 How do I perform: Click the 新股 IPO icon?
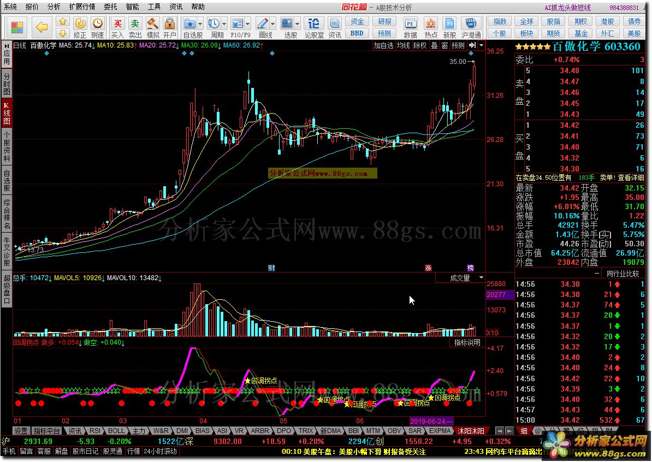pyautogui.click(x=449, y=27)
